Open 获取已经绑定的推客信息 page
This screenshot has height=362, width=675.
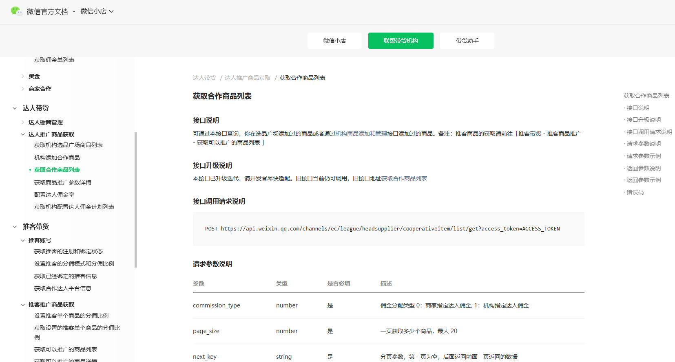(66, 276)
